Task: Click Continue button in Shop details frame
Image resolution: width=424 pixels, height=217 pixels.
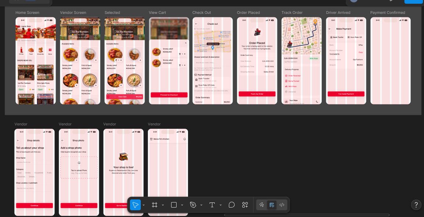Action: point(34,206)
